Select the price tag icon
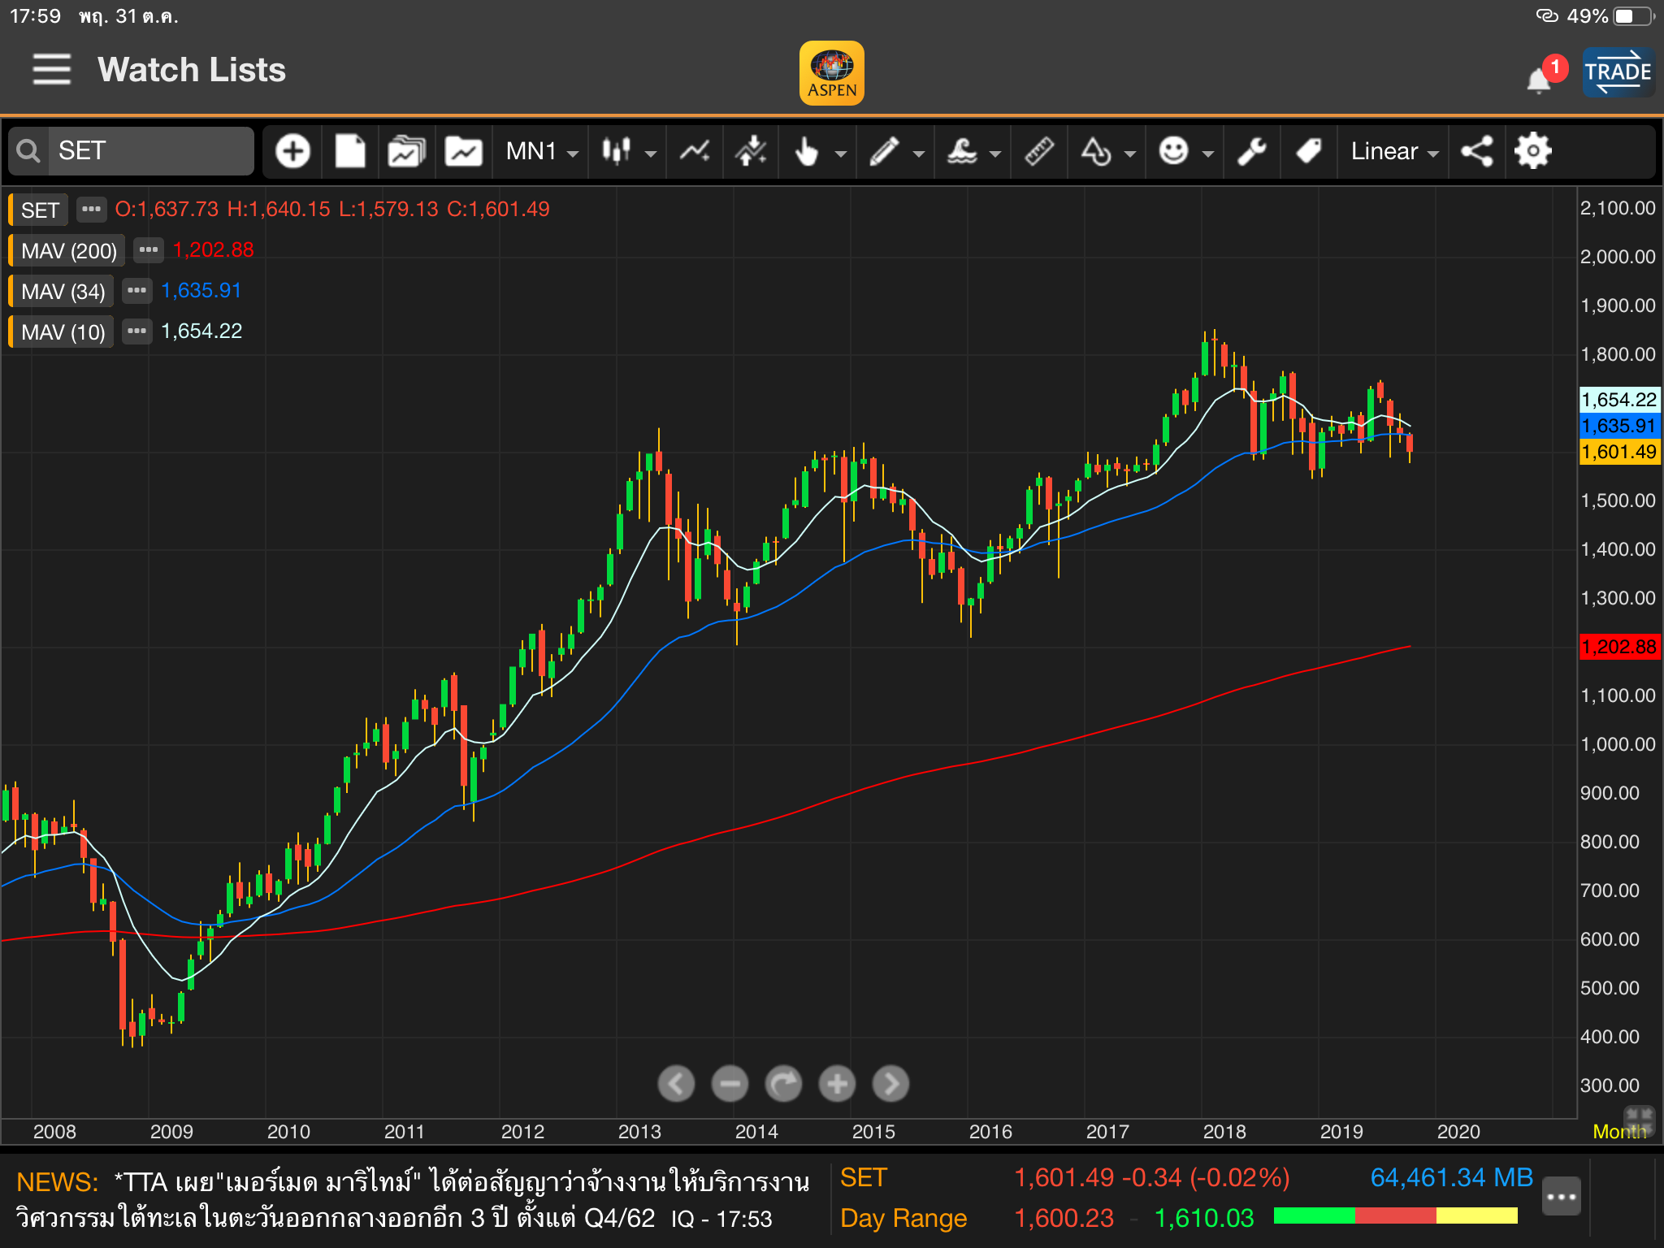Viewport: 1664px width, 1248px height. pos(1308,151)
